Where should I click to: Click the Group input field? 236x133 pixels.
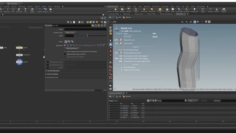(85, 29)
